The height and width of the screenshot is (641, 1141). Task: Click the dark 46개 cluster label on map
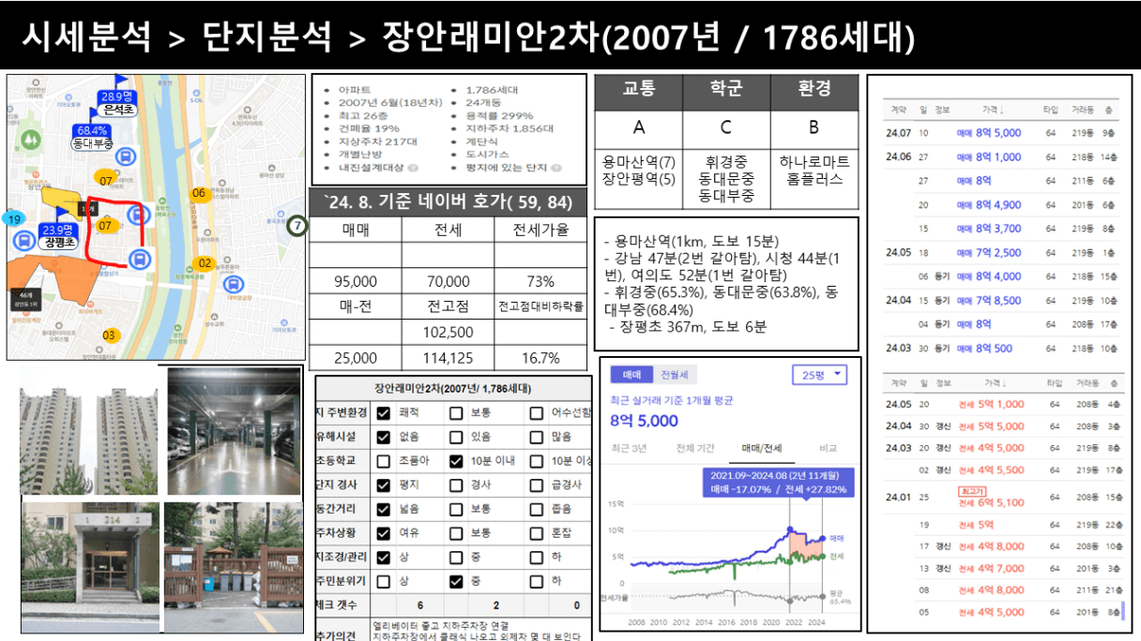(x=25, y=299)
